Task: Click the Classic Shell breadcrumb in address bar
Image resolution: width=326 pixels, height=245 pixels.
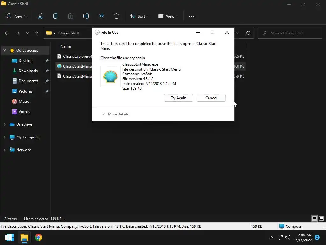Action: coord(68,33)
